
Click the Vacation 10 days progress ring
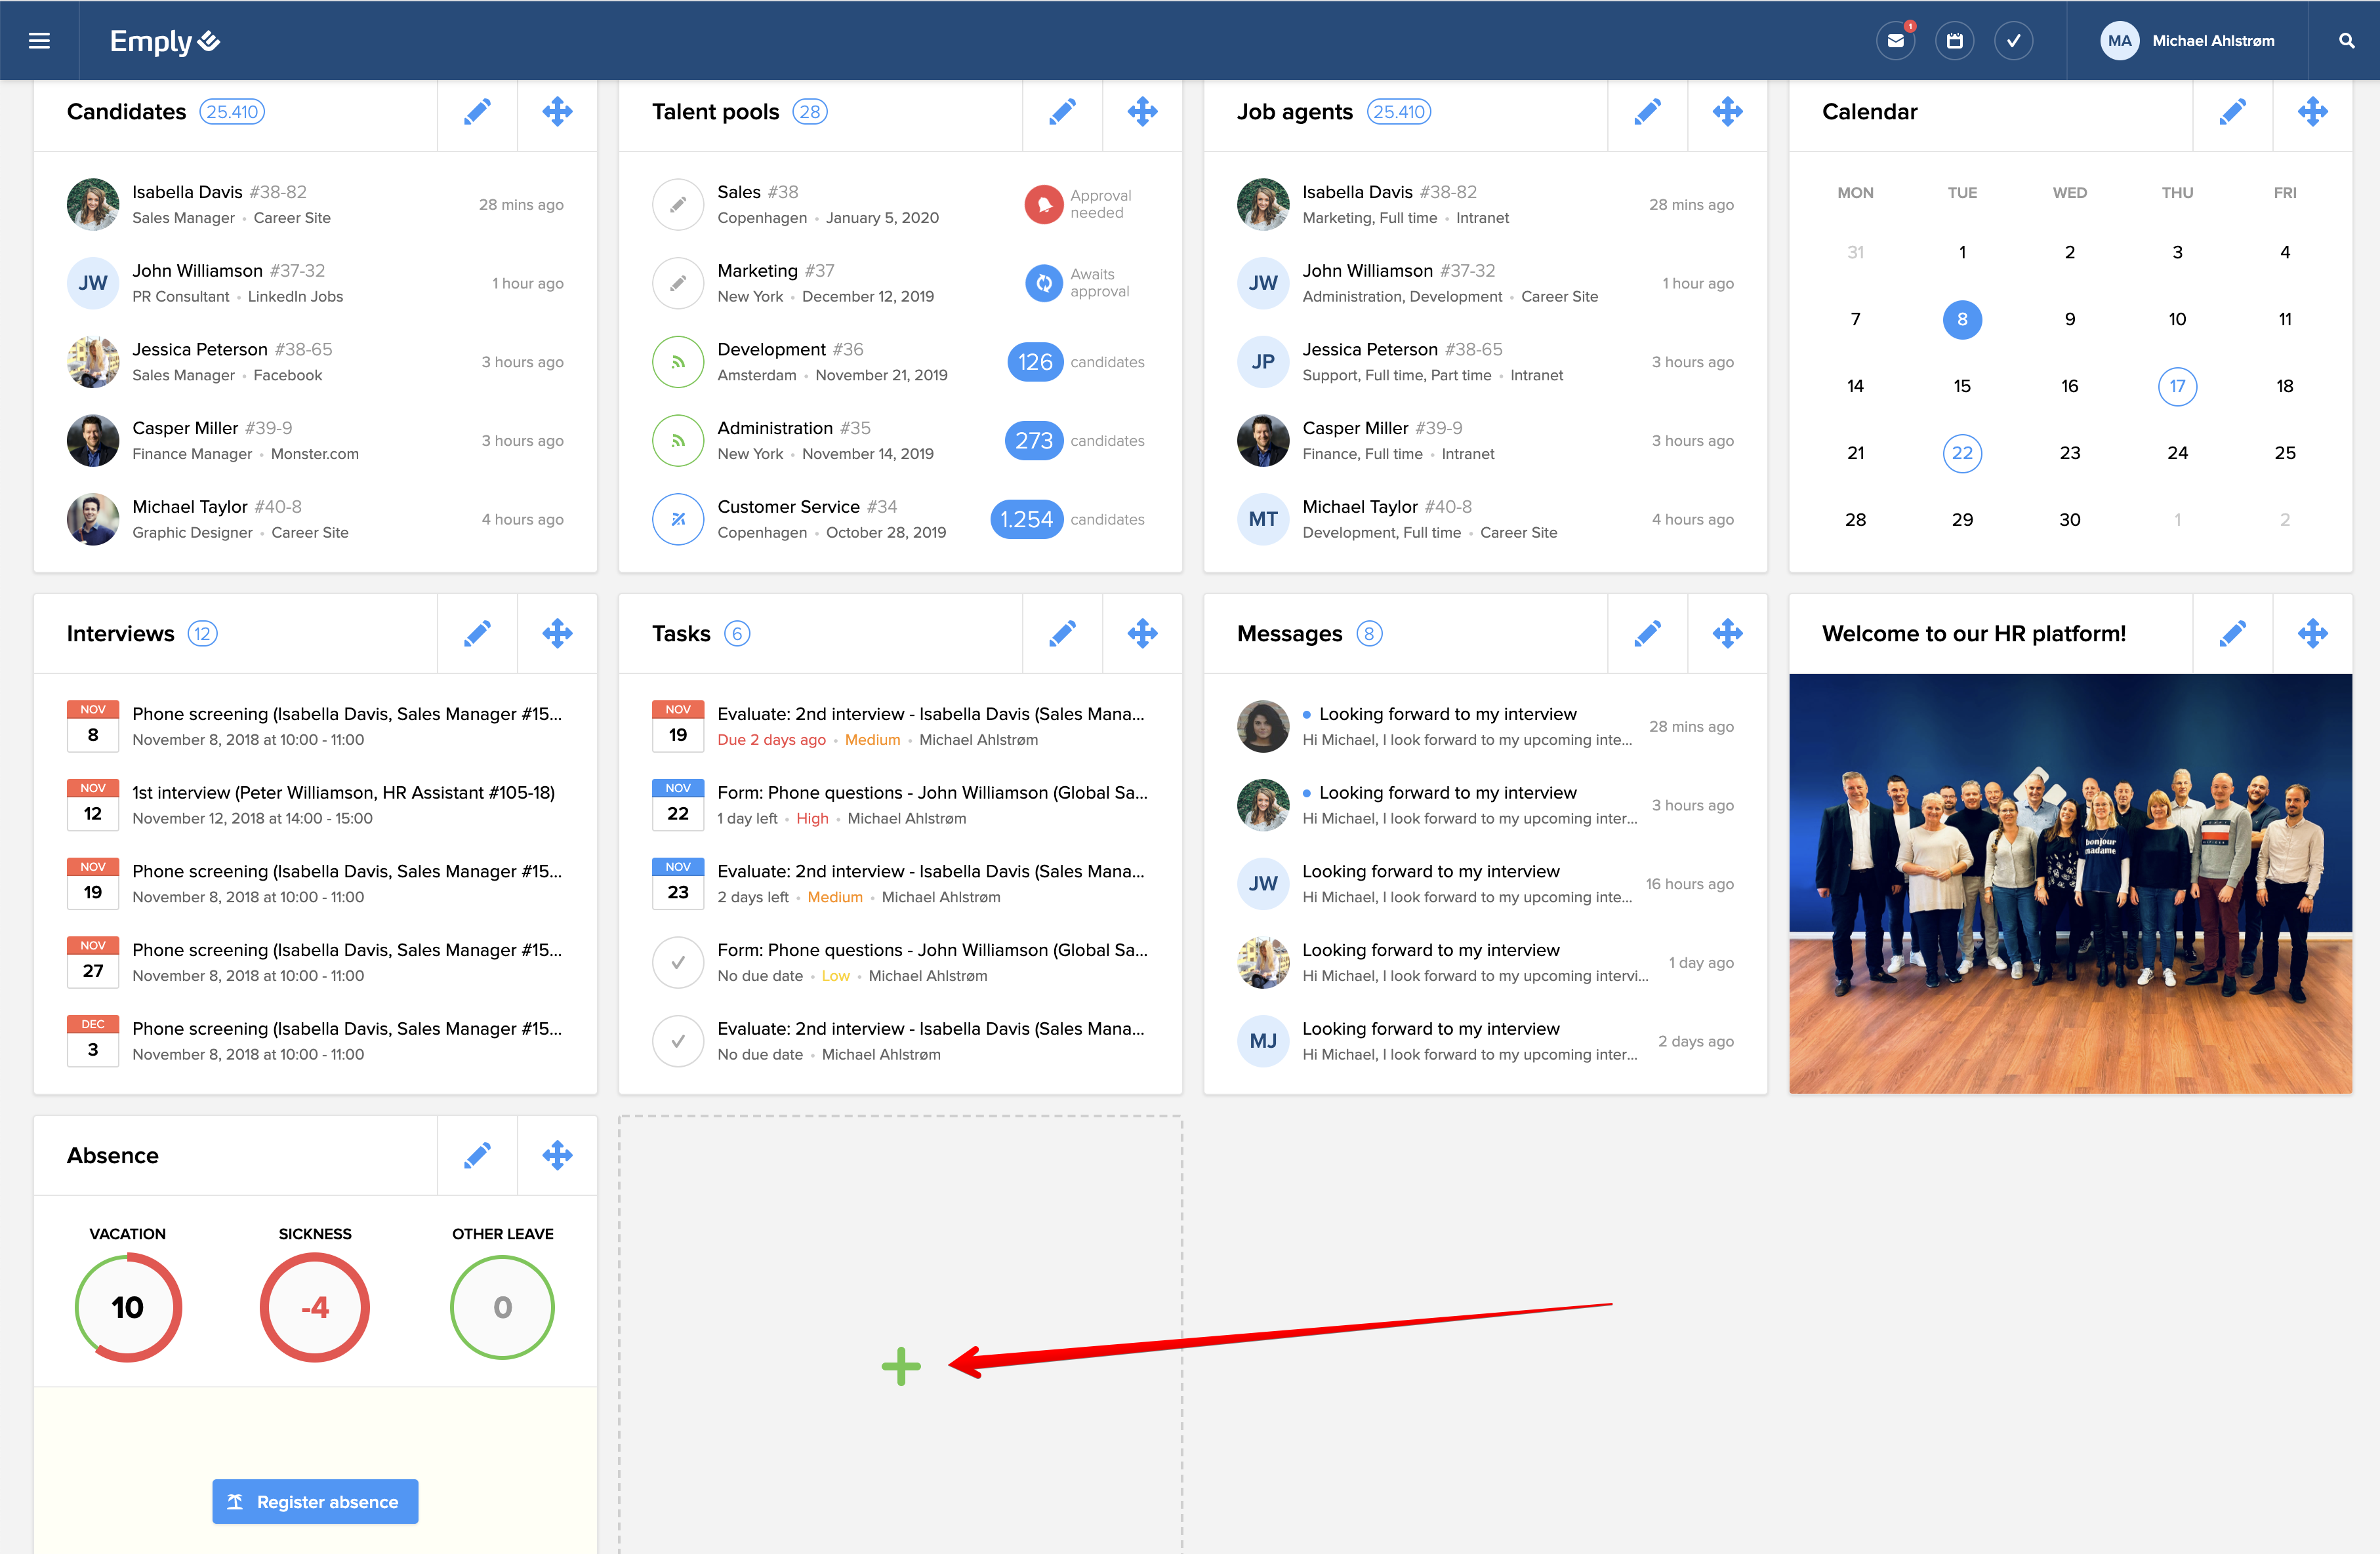(128, 1307)
